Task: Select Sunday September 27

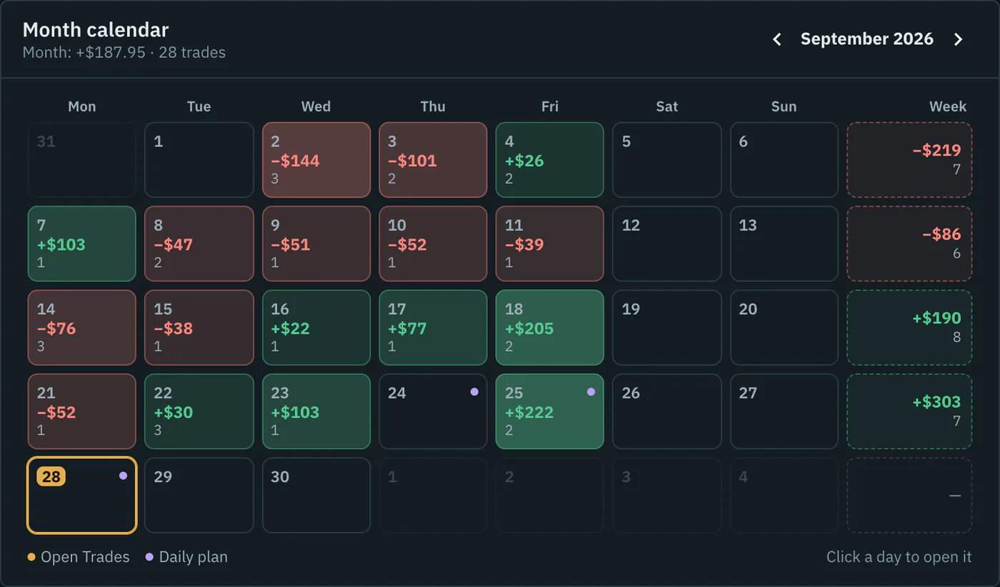Action: tap(784, 411)
